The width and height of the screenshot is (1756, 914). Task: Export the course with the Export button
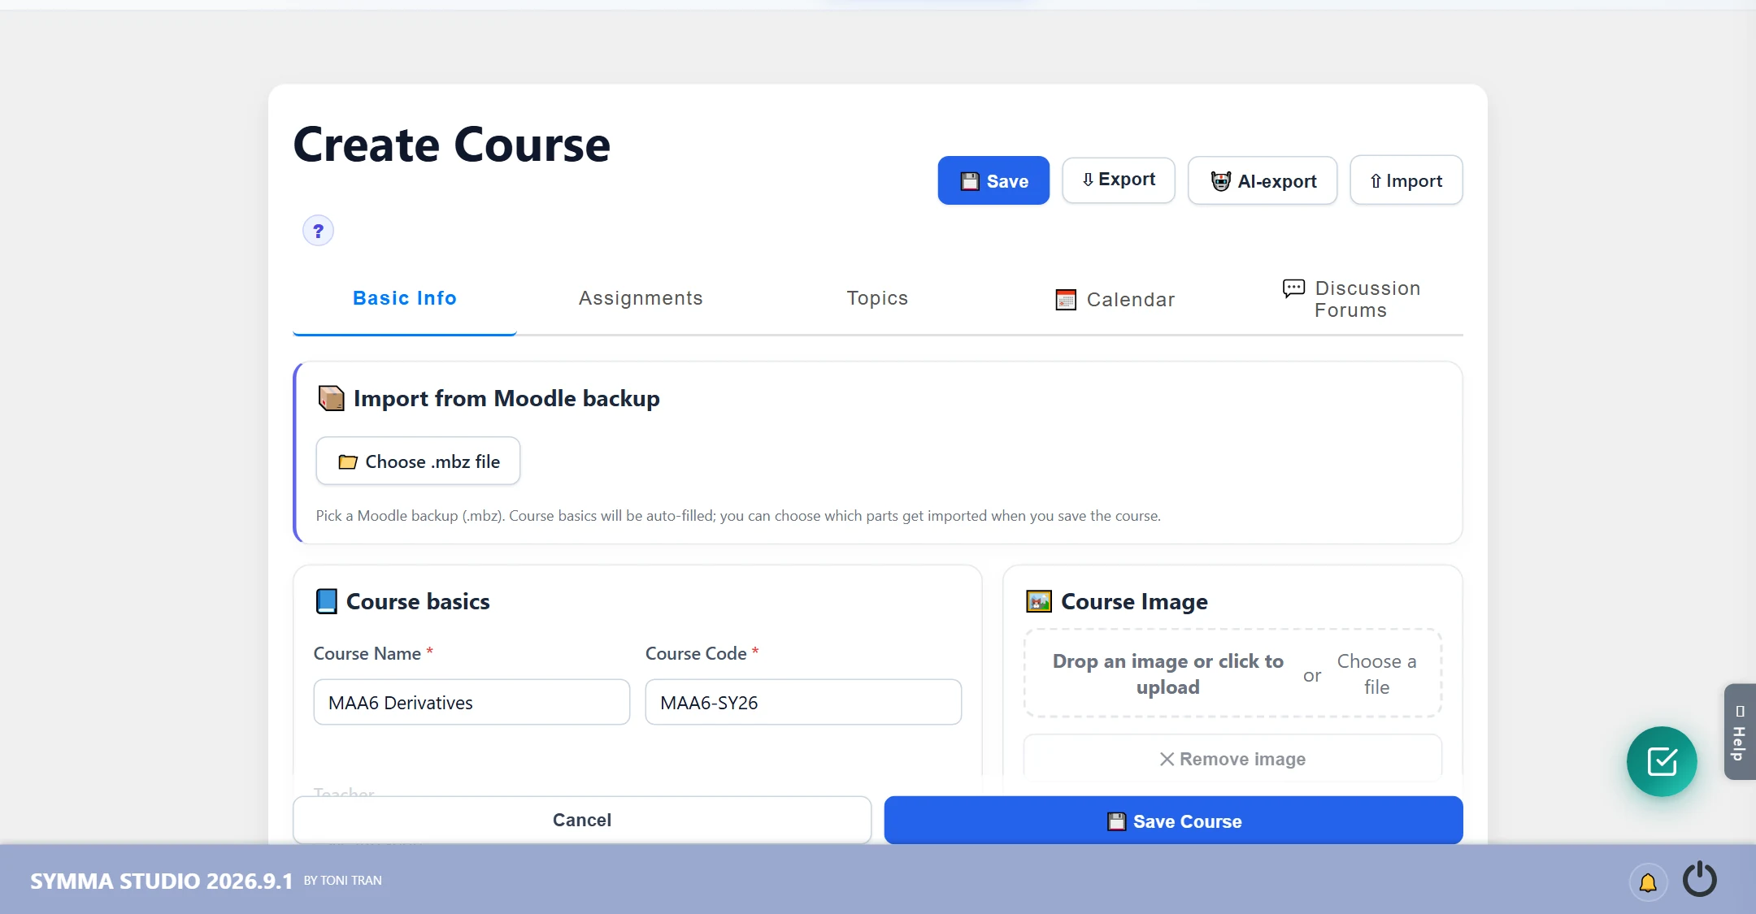pyautogui.click(x=1118, y=180)
